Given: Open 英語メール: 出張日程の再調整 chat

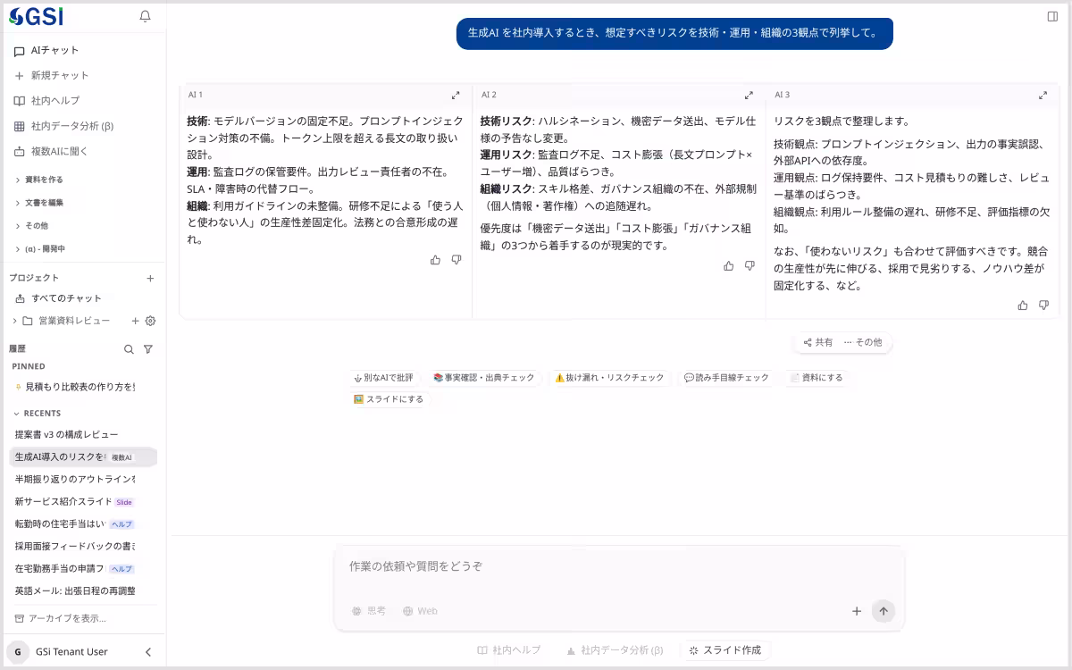Looking at the screenshot, I should (x=82, y=591).
